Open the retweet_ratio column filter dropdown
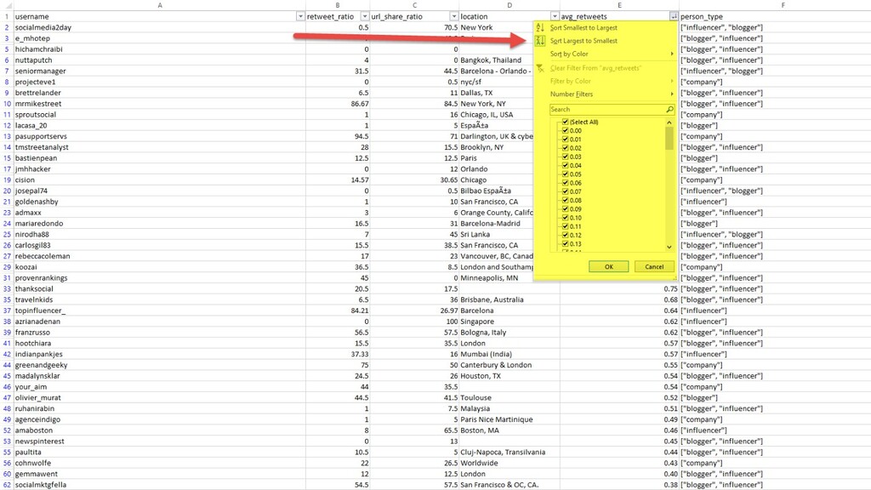Screen dimensions: 871x490 tap(364, 17)
